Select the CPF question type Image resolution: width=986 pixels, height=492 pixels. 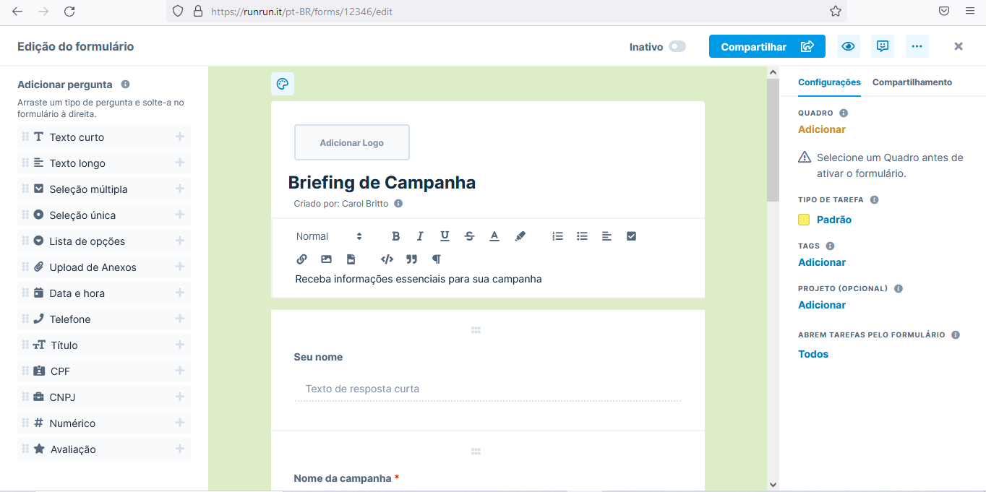click(104, 371)
